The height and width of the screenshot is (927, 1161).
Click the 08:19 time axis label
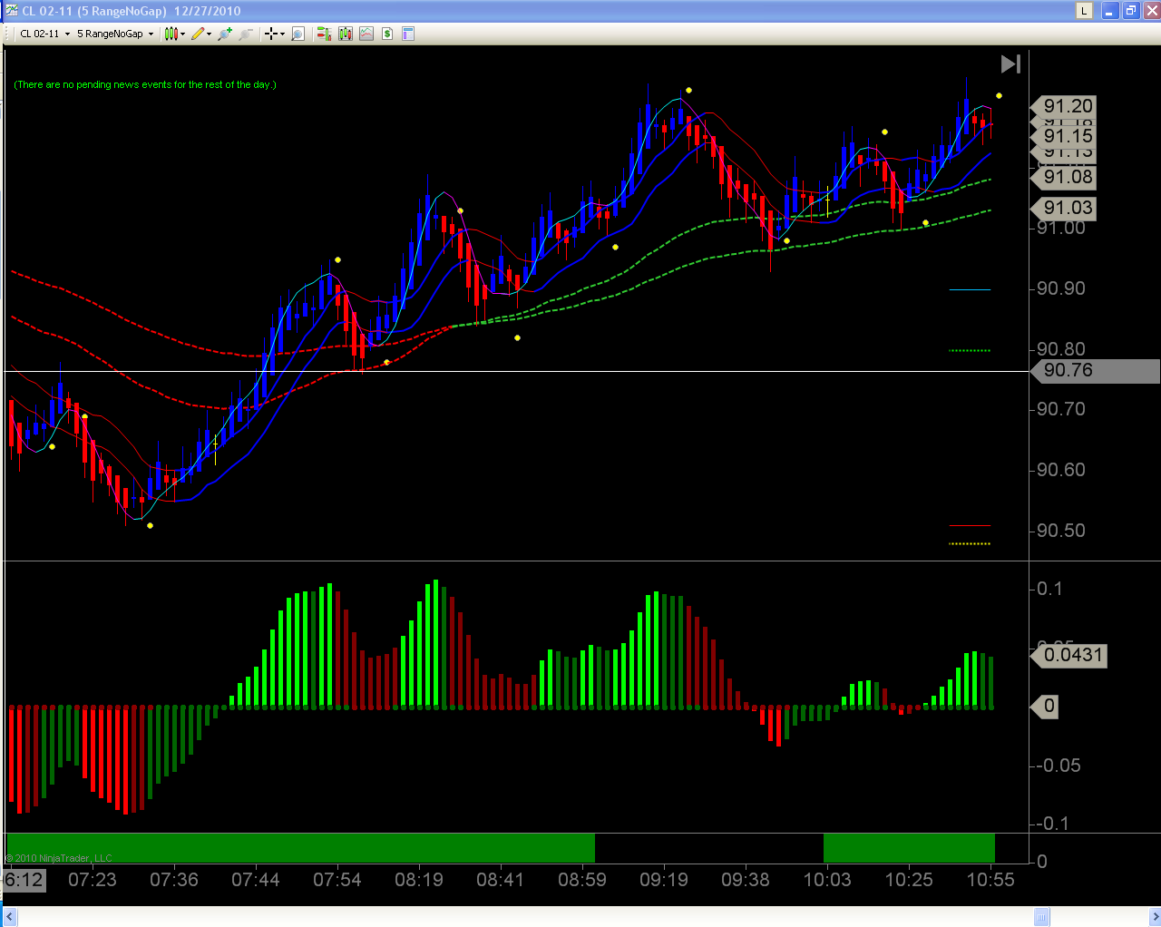[x=419, y=880]
